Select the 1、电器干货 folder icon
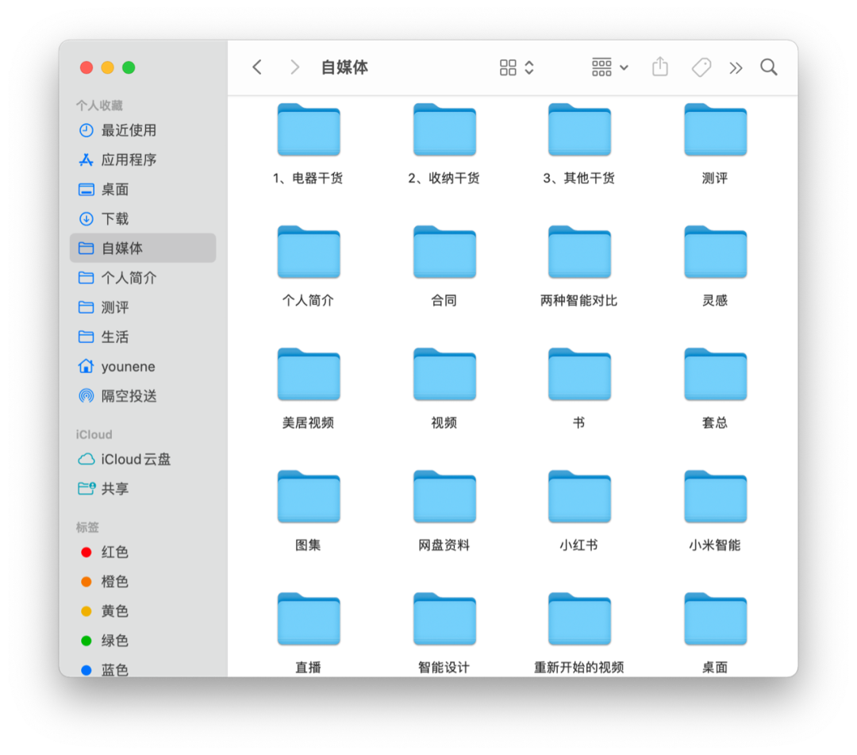 click(309, 129)
